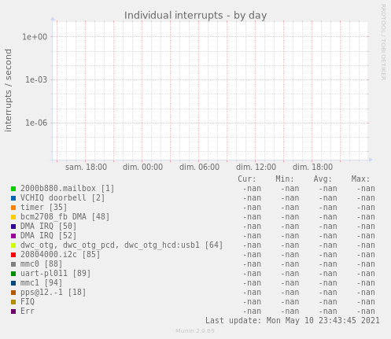This screenshot has width=391, height=339.
Task: Click the Munin 2.0.69 footer text
Action: [x=195, y=331]
